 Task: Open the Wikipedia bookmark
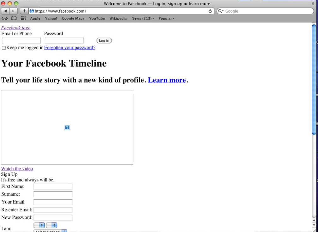pos(118,18)
